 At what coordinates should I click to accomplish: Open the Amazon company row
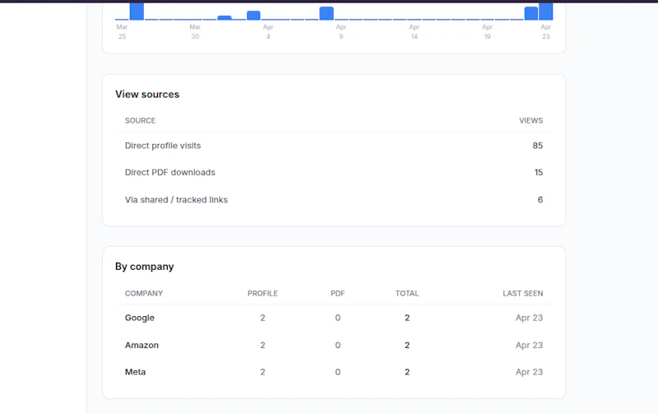334,345
